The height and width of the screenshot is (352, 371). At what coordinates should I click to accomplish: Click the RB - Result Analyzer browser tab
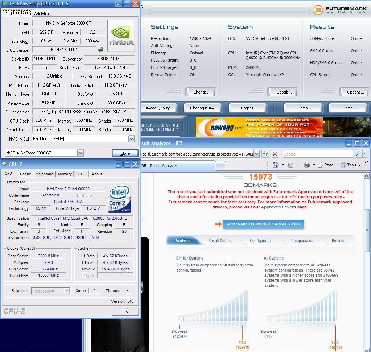(x=178, y=166)
